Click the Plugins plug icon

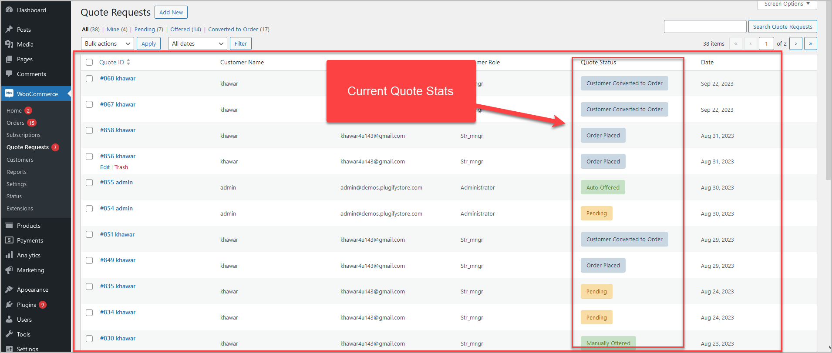point(9,304)
